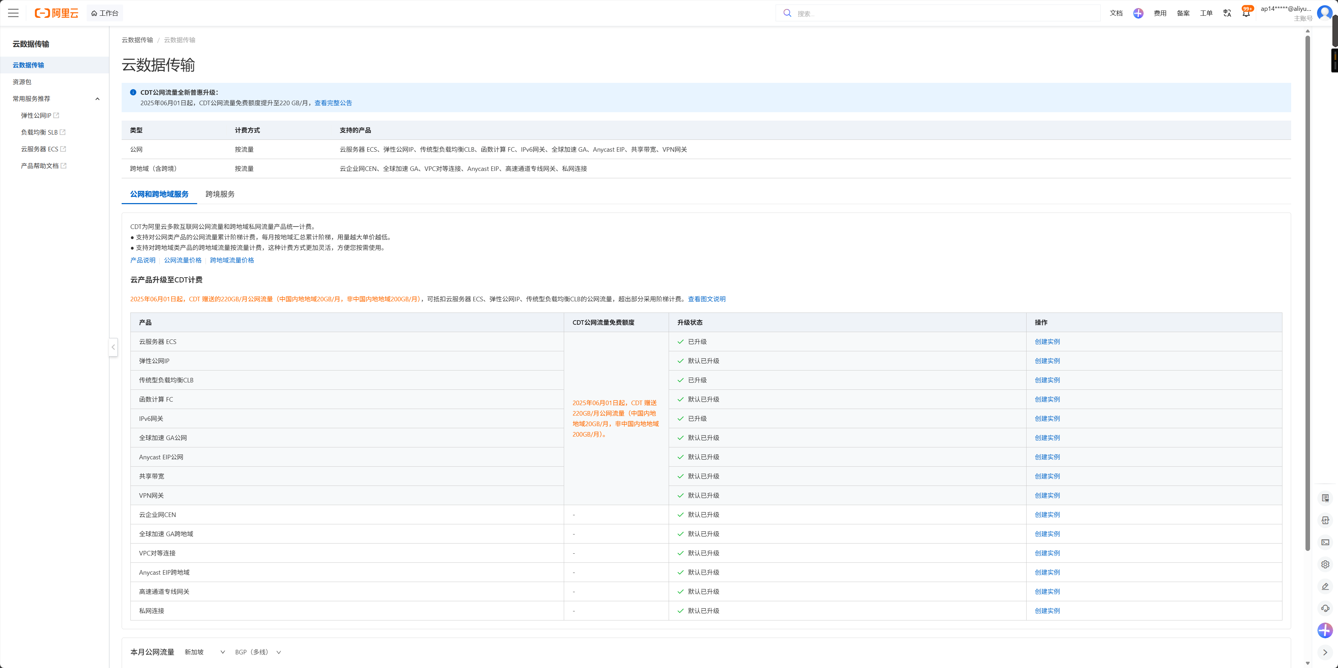Switch to the 公网和跨地域服务 tab
The height and width of the screenshot is (668, 1338).
pos(159,194)
